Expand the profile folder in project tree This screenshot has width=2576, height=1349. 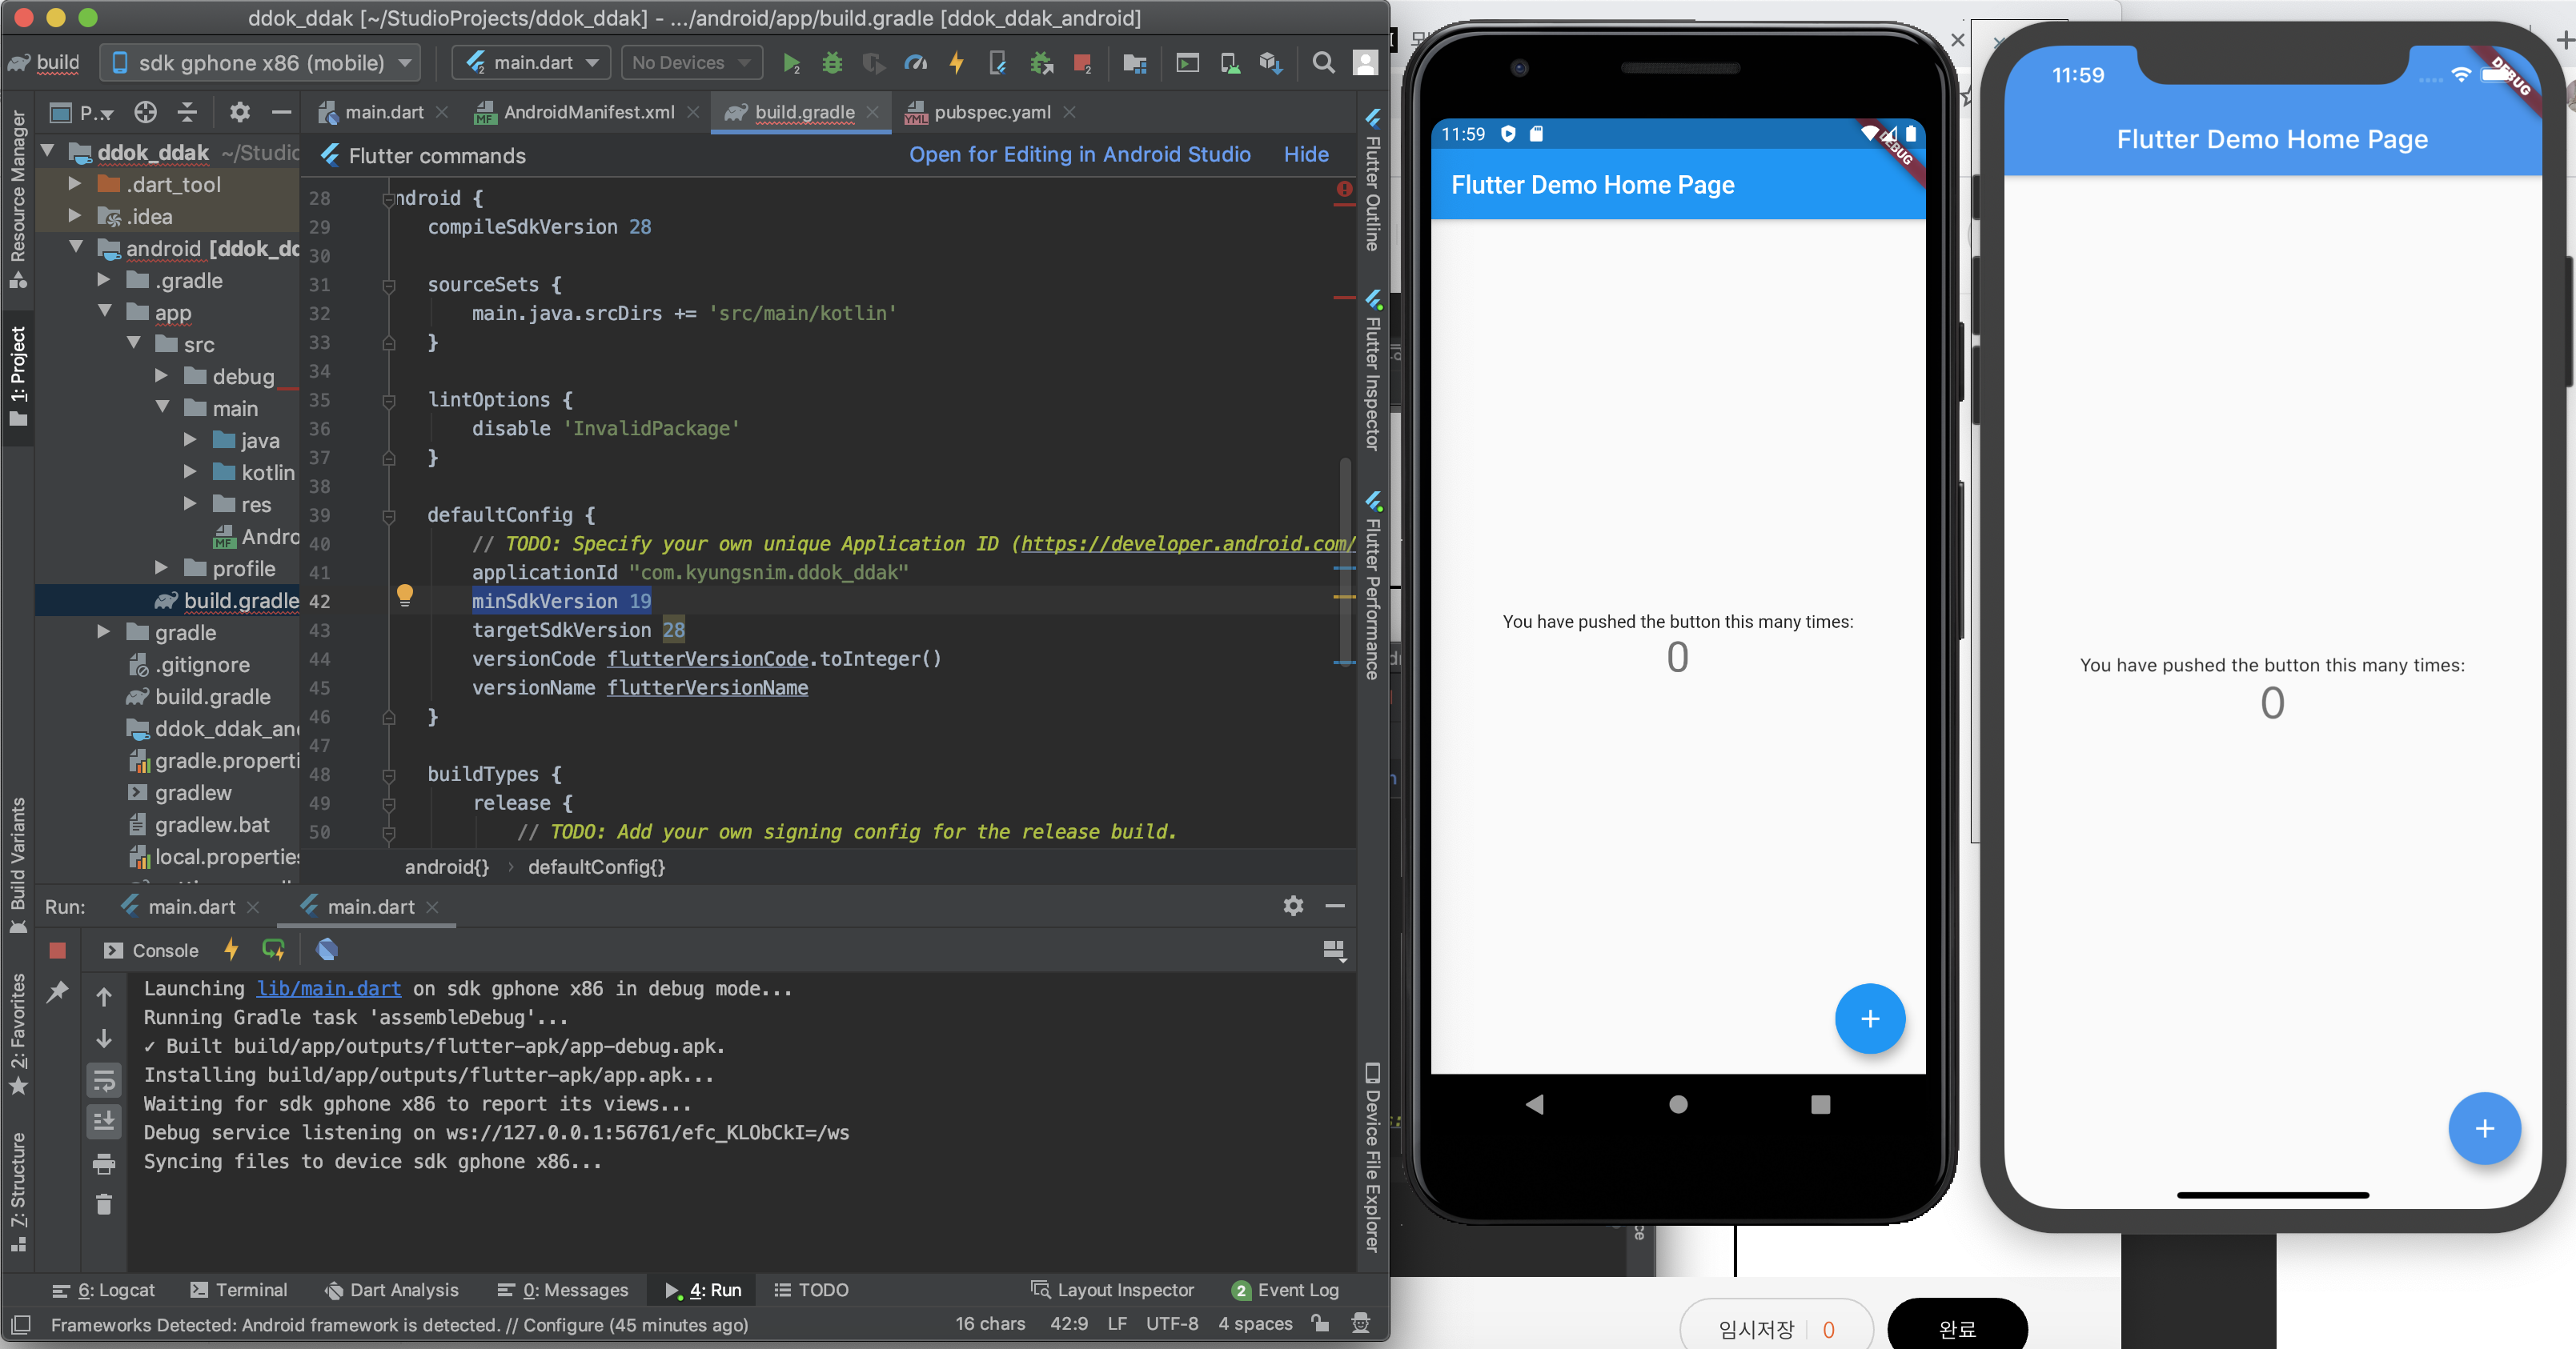[162, 567]
